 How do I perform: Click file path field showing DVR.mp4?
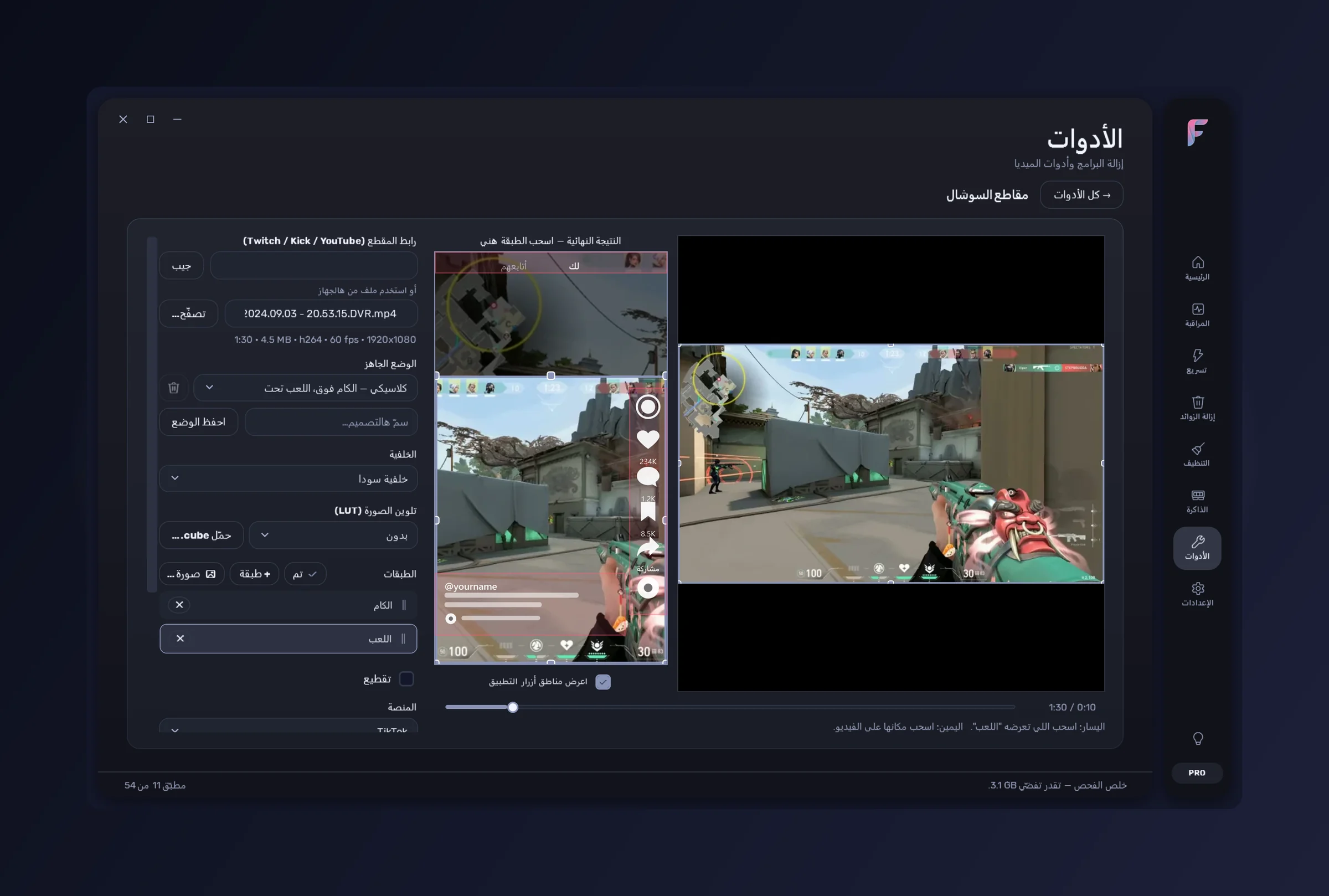coord(321,314)
